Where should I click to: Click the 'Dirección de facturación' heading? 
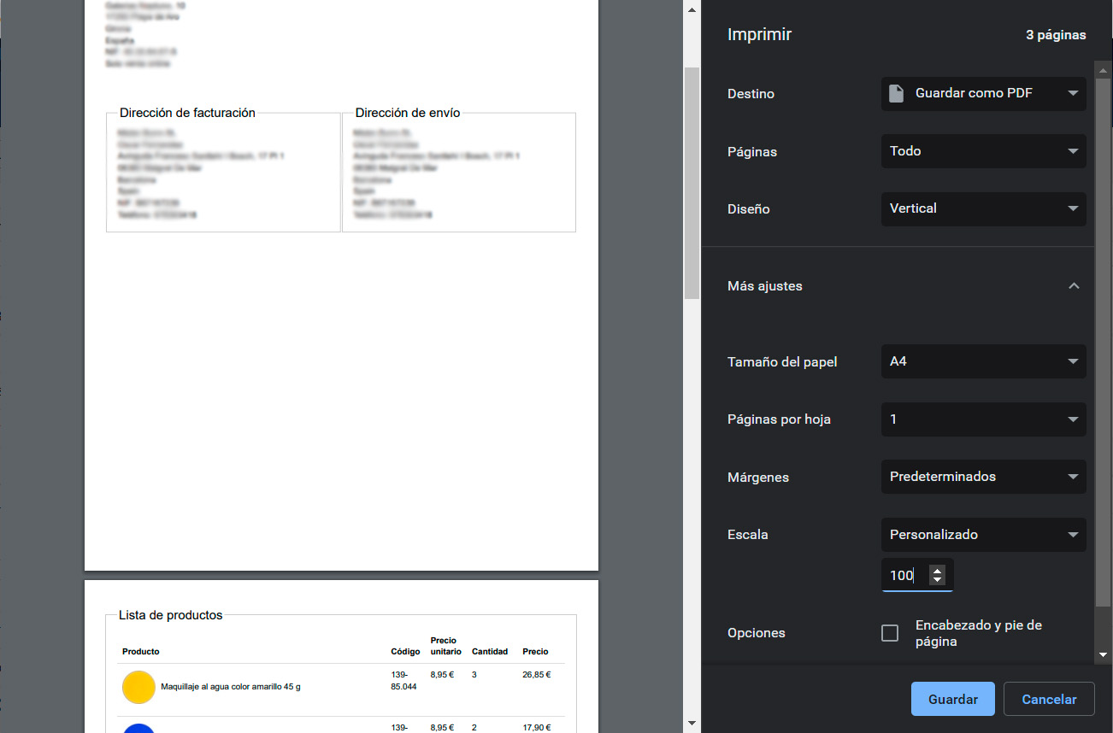(187, 113)
